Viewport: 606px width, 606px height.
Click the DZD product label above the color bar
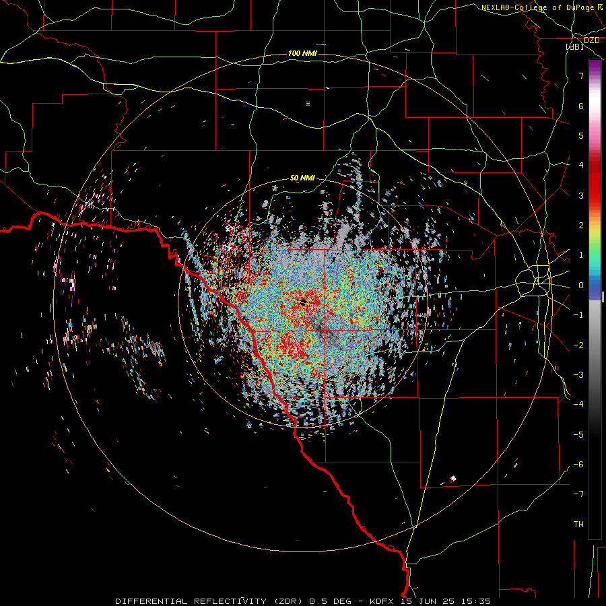tap(591, 40)
